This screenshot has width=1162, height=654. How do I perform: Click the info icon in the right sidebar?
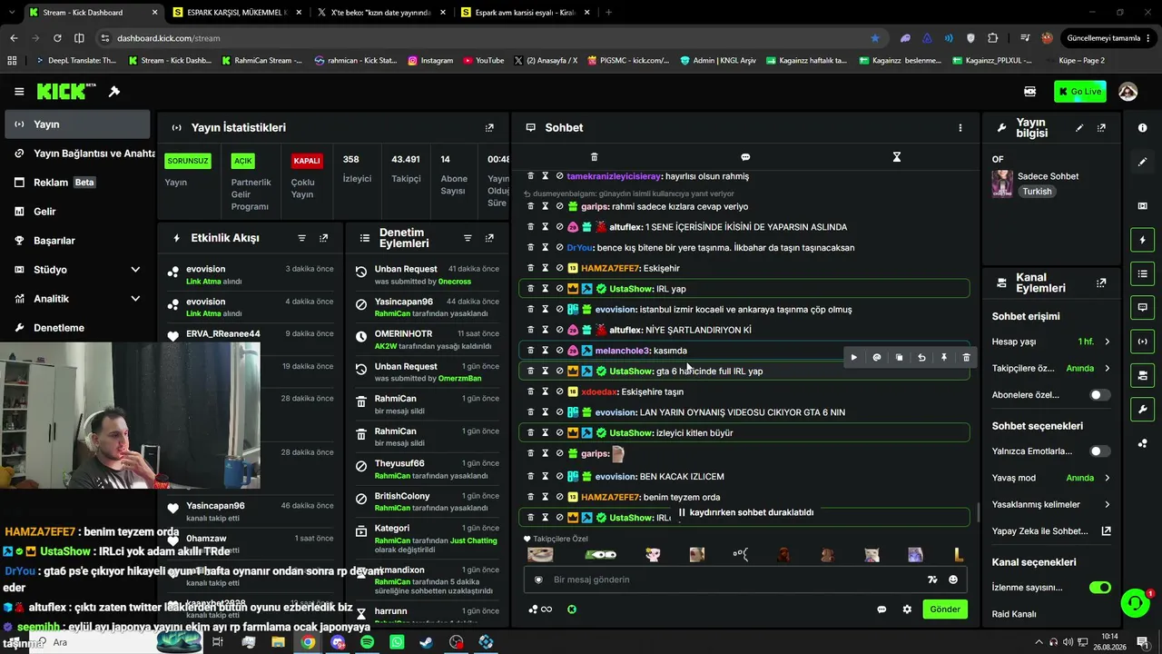point(1142,128)
